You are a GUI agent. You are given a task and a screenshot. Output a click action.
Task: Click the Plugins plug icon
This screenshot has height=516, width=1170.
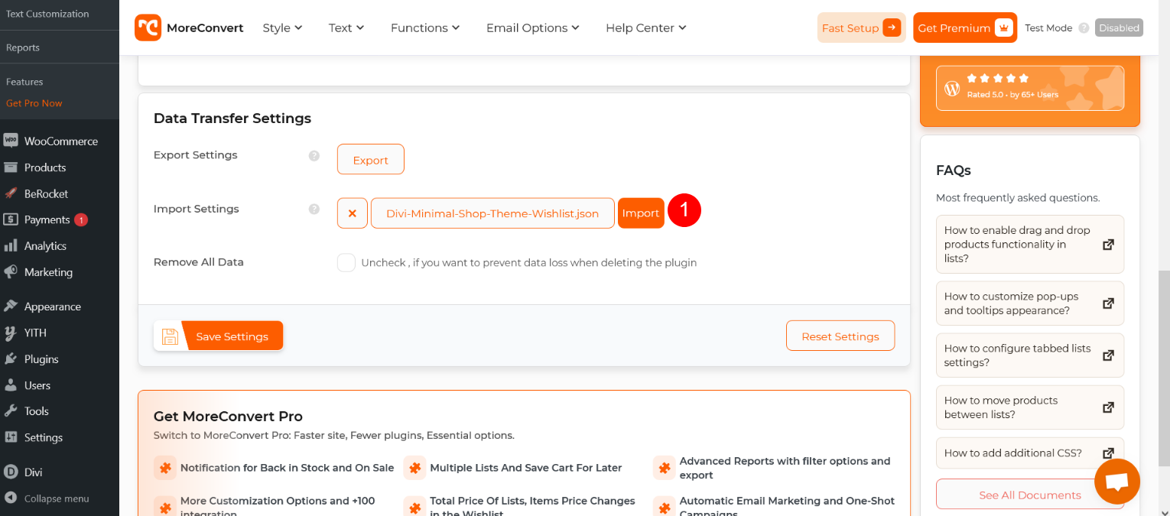(x=11, y=359)
